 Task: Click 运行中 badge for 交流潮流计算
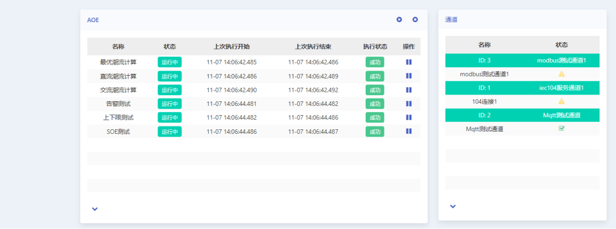coord(170,90)
